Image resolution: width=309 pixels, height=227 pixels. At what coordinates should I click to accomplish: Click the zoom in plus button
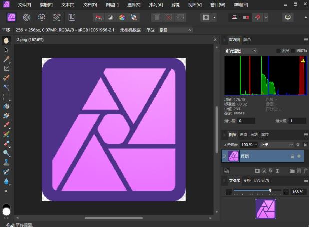[286, 192]
